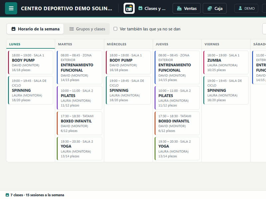266x199 pixels.
Task: Click the membership card app icon
Action: [129, 8]
